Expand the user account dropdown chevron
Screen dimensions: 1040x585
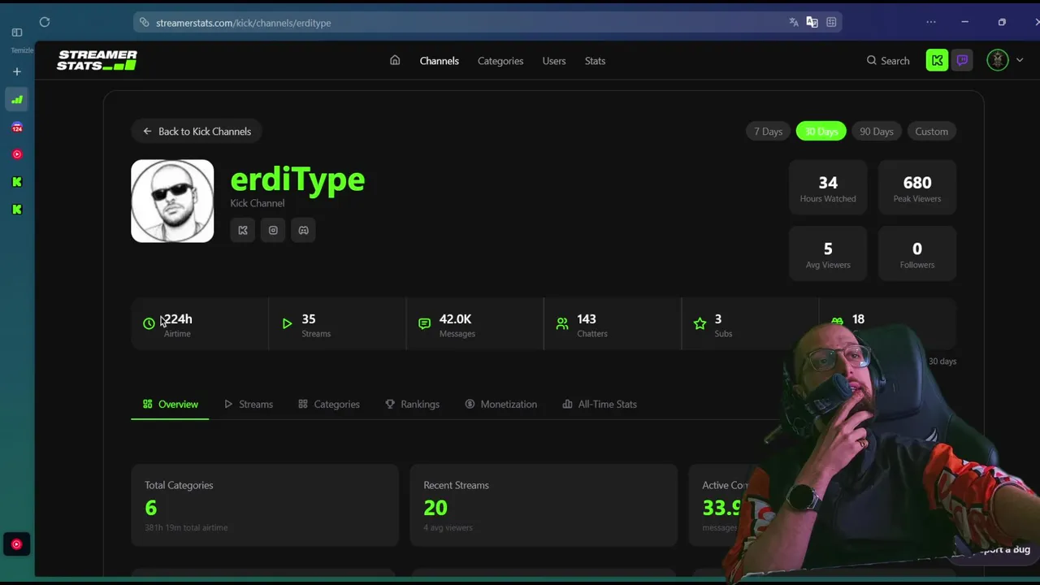1020,60
